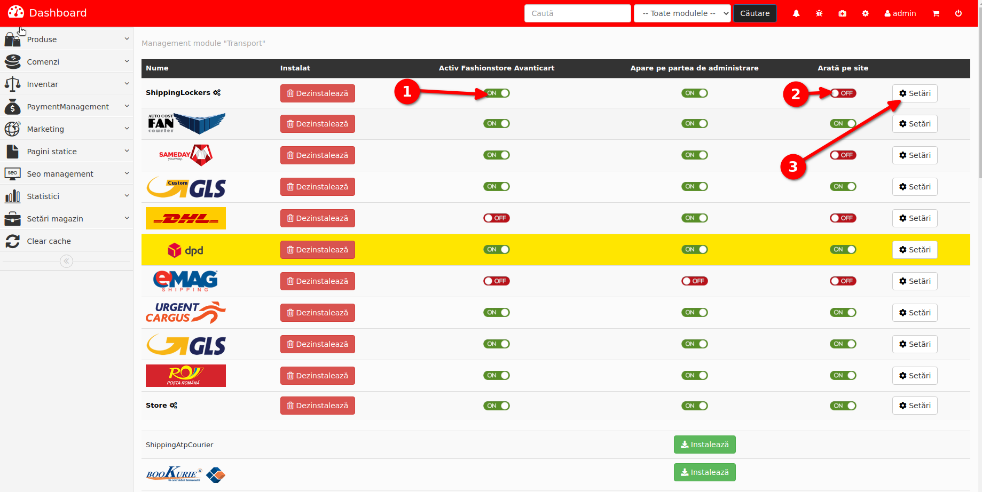
Task: Click the Căutare search button
Action: [x=755, y=13]
